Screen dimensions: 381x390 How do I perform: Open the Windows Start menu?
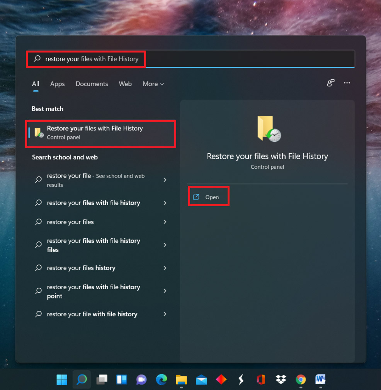[x=62, y=380]
